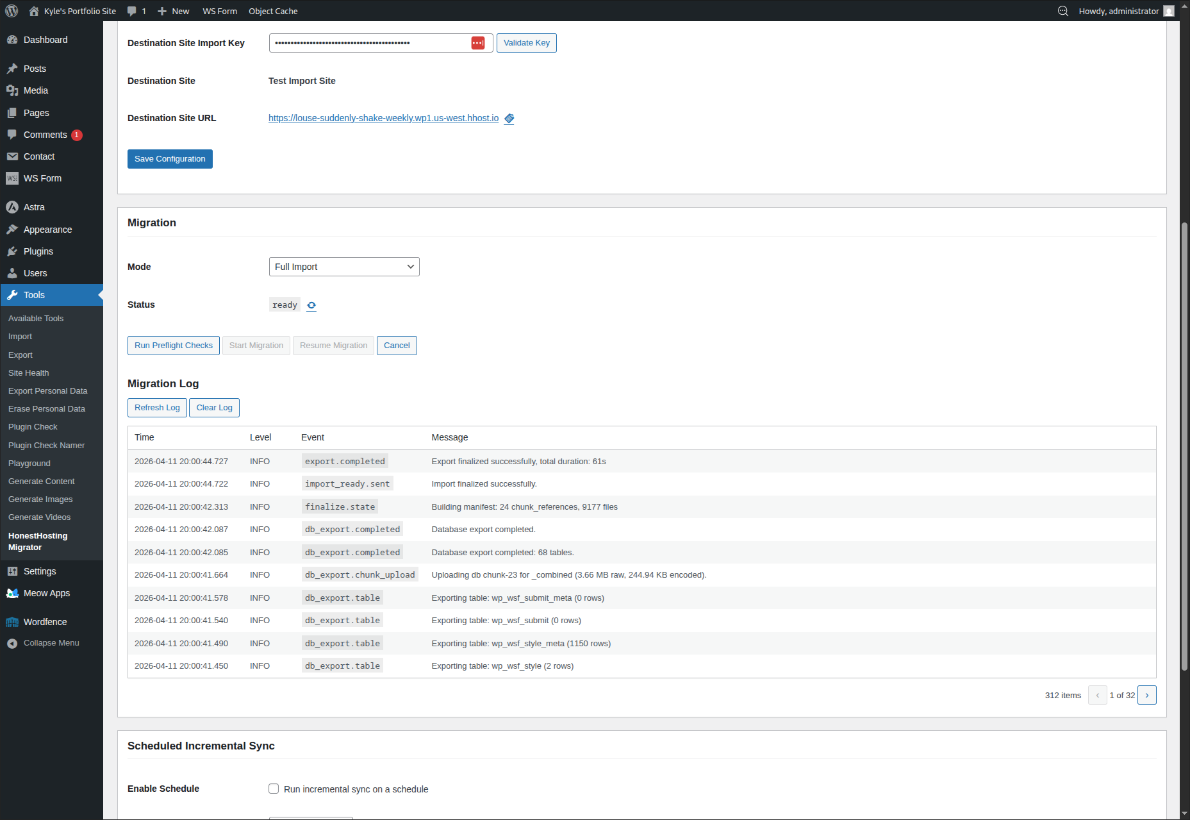Open the Meow Apps sidebar menu

tap(45, 593)
